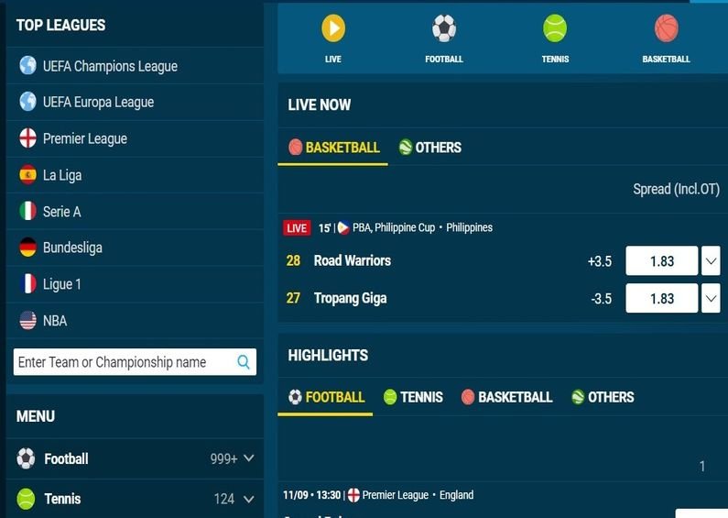Open La Liga league link
Viewport: 728px width, 518px height.
click(62, 175)
